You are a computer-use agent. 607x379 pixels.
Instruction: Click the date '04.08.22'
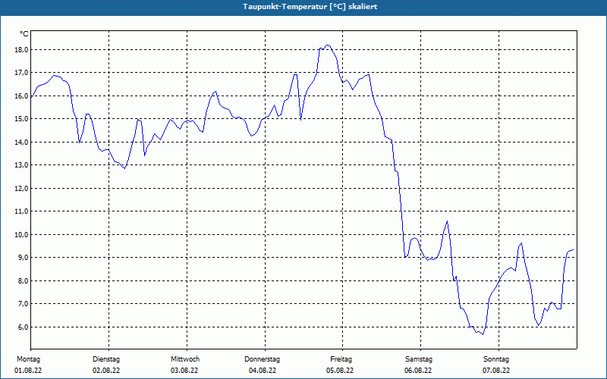point(263,371)
